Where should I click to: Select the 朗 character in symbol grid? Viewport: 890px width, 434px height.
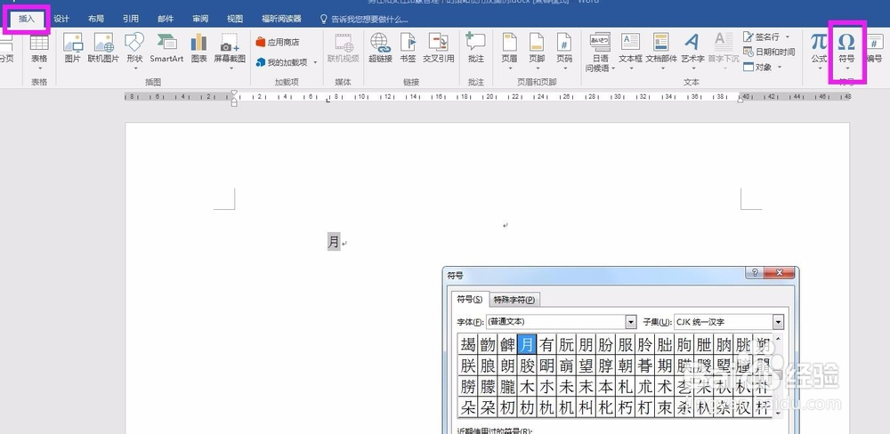coord(507,366)
